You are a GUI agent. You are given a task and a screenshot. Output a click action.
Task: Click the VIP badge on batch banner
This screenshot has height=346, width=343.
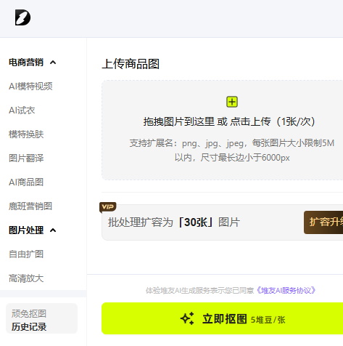(108, 207)
